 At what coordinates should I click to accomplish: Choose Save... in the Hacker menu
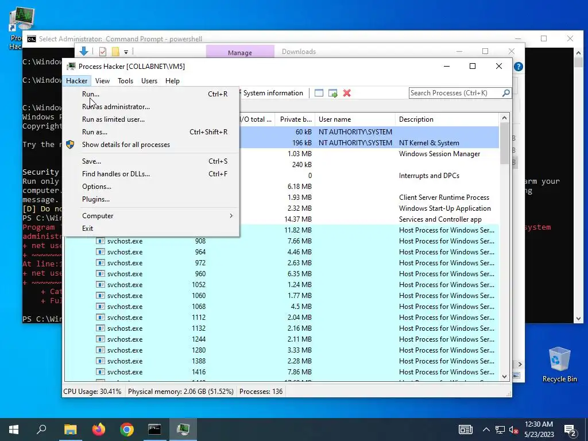click(x=151, y=161)
